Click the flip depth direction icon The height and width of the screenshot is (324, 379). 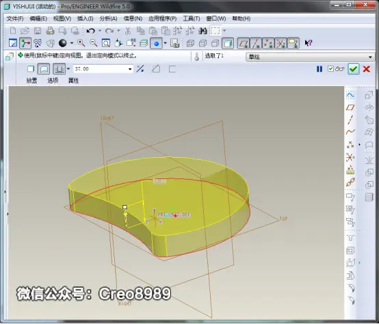point(140,69)
